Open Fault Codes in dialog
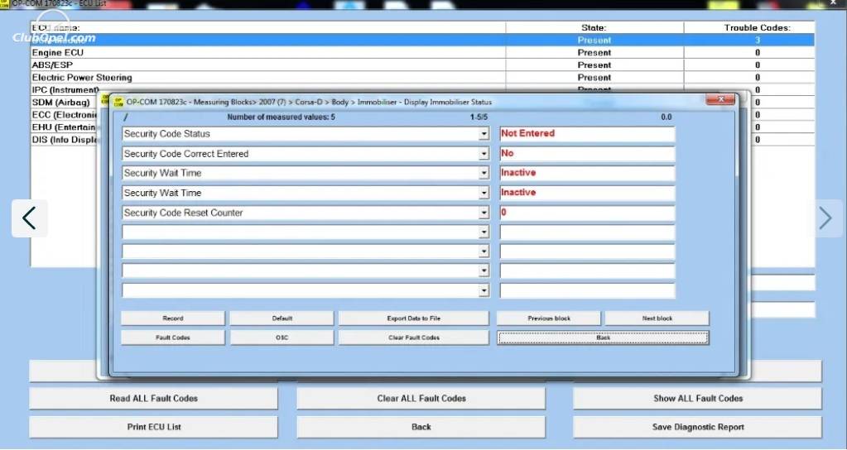Image resolution: width=847 pixels, height=450 pixels. point(173,337)
